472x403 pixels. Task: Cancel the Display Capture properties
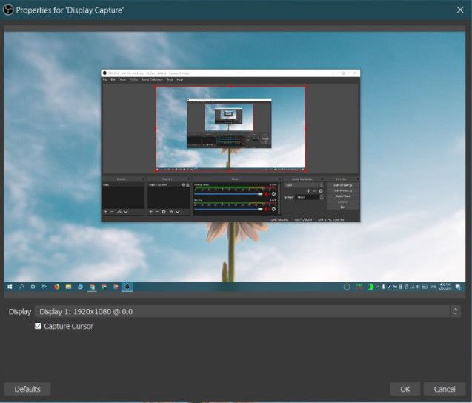click(x=445, y=389)
